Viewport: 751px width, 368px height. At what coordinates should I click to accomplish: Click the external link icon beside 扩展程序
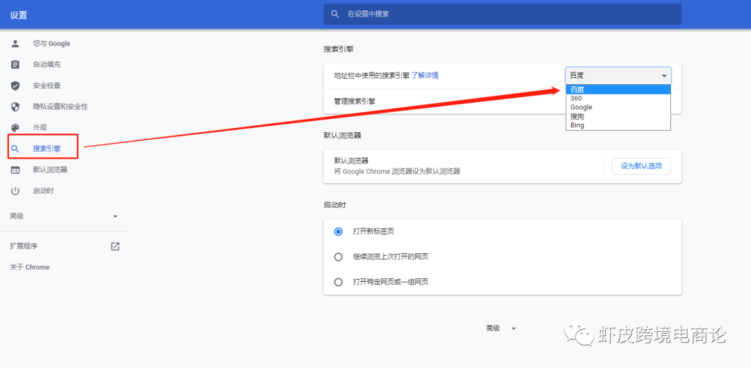pyautogui.click(x=115, y=246)
